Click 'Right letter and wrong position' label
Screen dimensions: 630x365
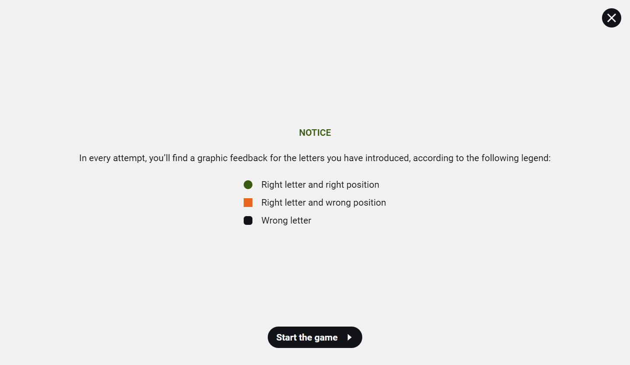click(323, 203)
